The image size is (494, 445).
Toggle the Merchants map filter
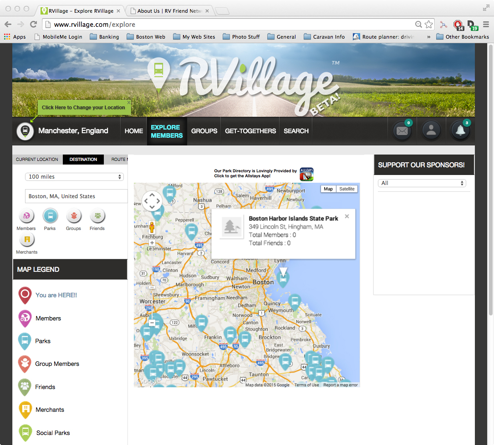27,239
